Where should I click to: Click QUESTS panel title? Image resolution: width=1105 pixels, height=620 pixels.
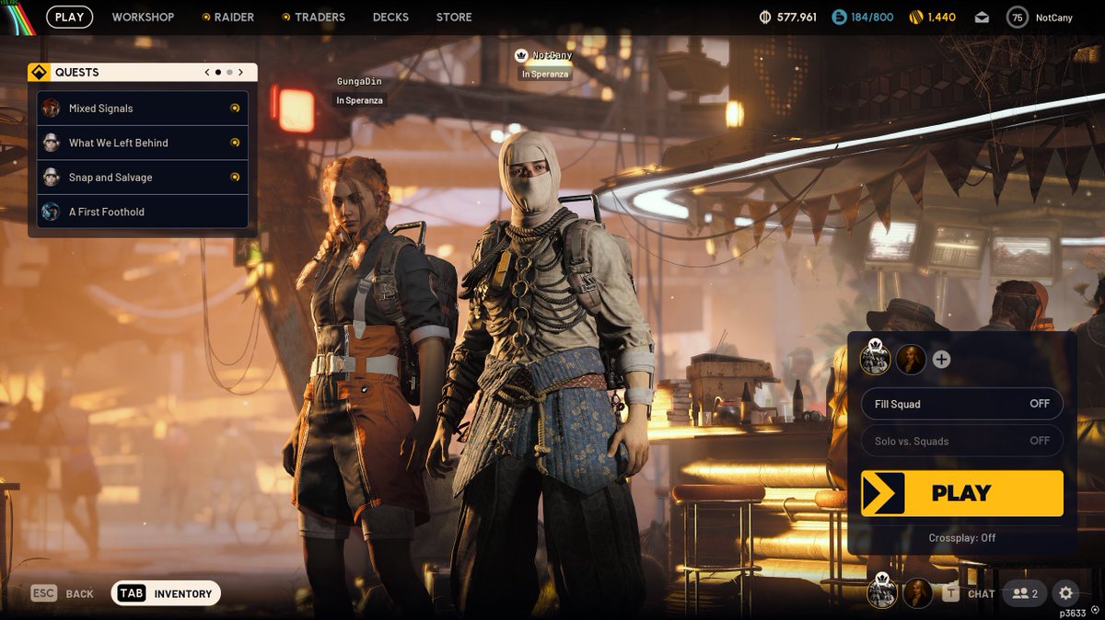tap(76, 72)
